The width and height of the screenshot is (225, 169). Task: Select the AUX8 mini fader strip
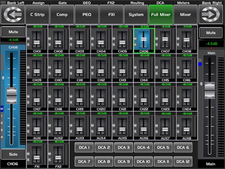187,126
